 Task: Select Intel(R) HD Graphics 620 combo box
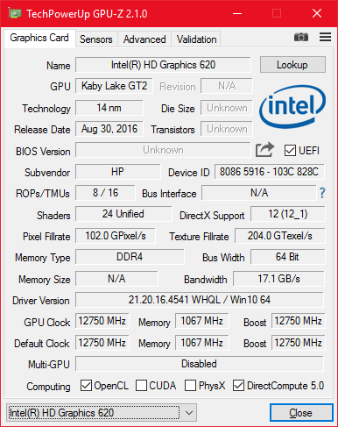102,413
